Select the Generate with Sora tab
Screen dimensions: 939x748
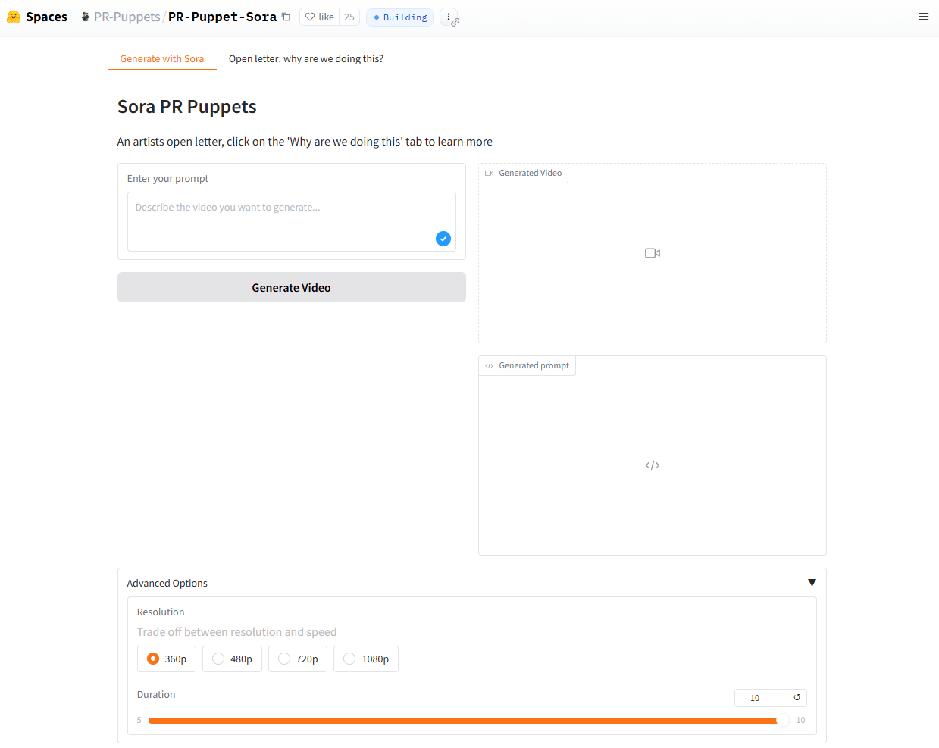coord(162,58)
